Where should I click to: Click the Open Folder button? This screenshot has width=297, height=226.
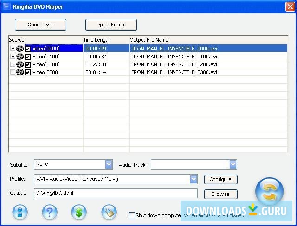point(111,25)
